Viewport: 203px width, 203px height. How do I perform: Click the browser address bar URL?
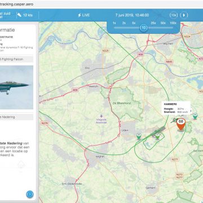tap(17, 4)
